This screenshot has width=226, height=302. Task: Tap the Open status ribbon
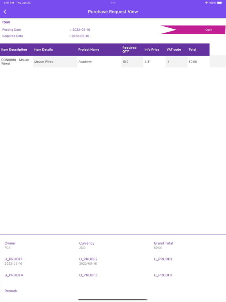point(193,29)
